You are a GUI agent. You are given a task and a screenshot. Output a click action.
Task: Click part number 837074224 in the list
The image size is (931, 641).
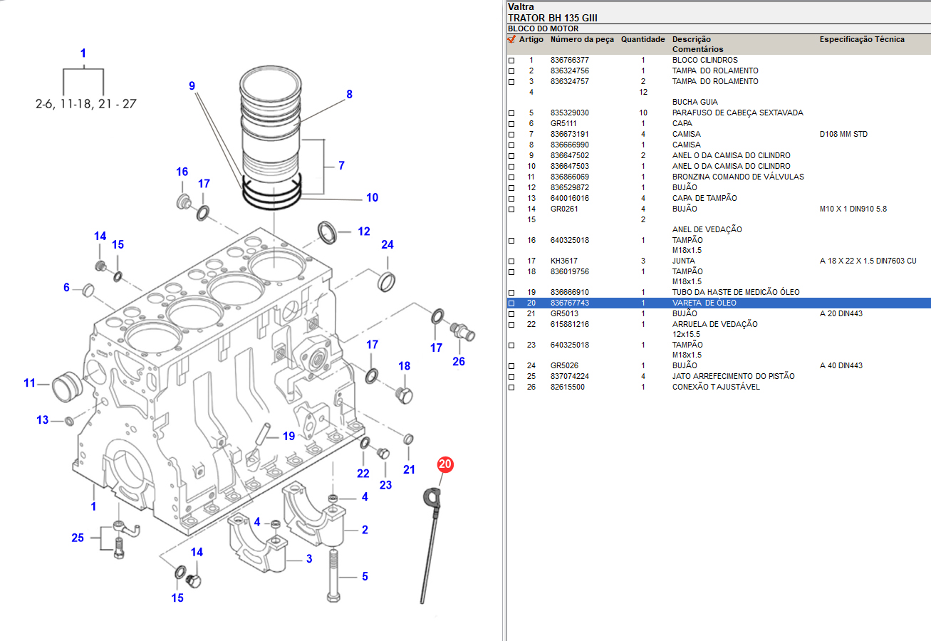point(568,376)
